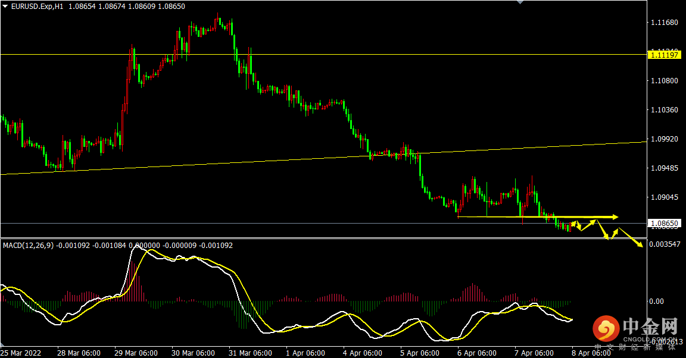Click the 5 Apr 06:00 time label
Screen dimensions: 686x358
click(420, 353)
